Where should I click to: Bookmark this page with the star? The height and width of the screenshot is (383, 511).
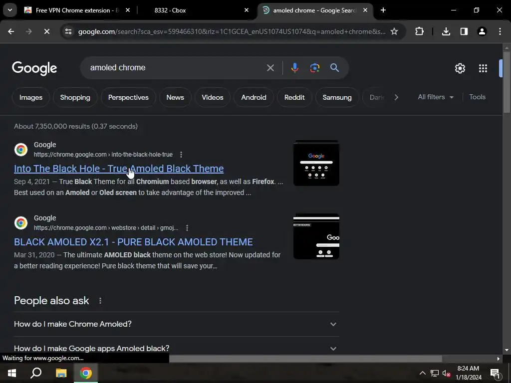394,31
